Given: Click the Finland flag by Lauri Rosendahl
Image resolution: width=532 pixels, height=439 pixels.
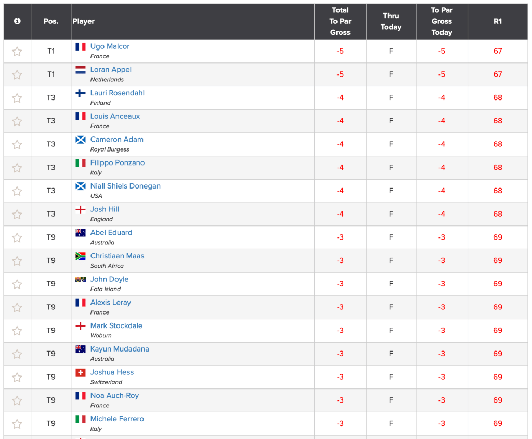Looking at the screenshot, I should point(81,93).
